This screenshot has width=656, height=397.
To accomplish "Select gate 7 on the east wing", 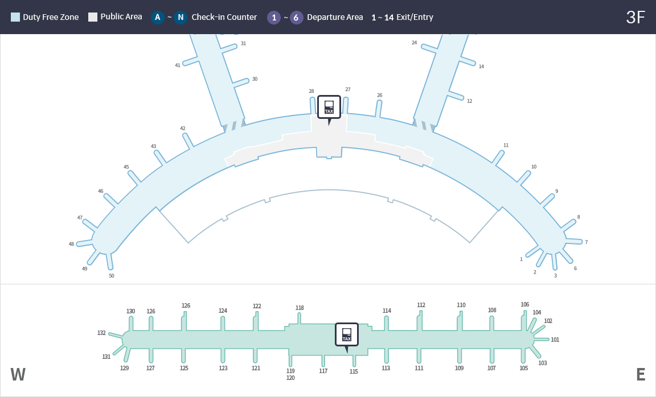I will click(x=586, y=242).
